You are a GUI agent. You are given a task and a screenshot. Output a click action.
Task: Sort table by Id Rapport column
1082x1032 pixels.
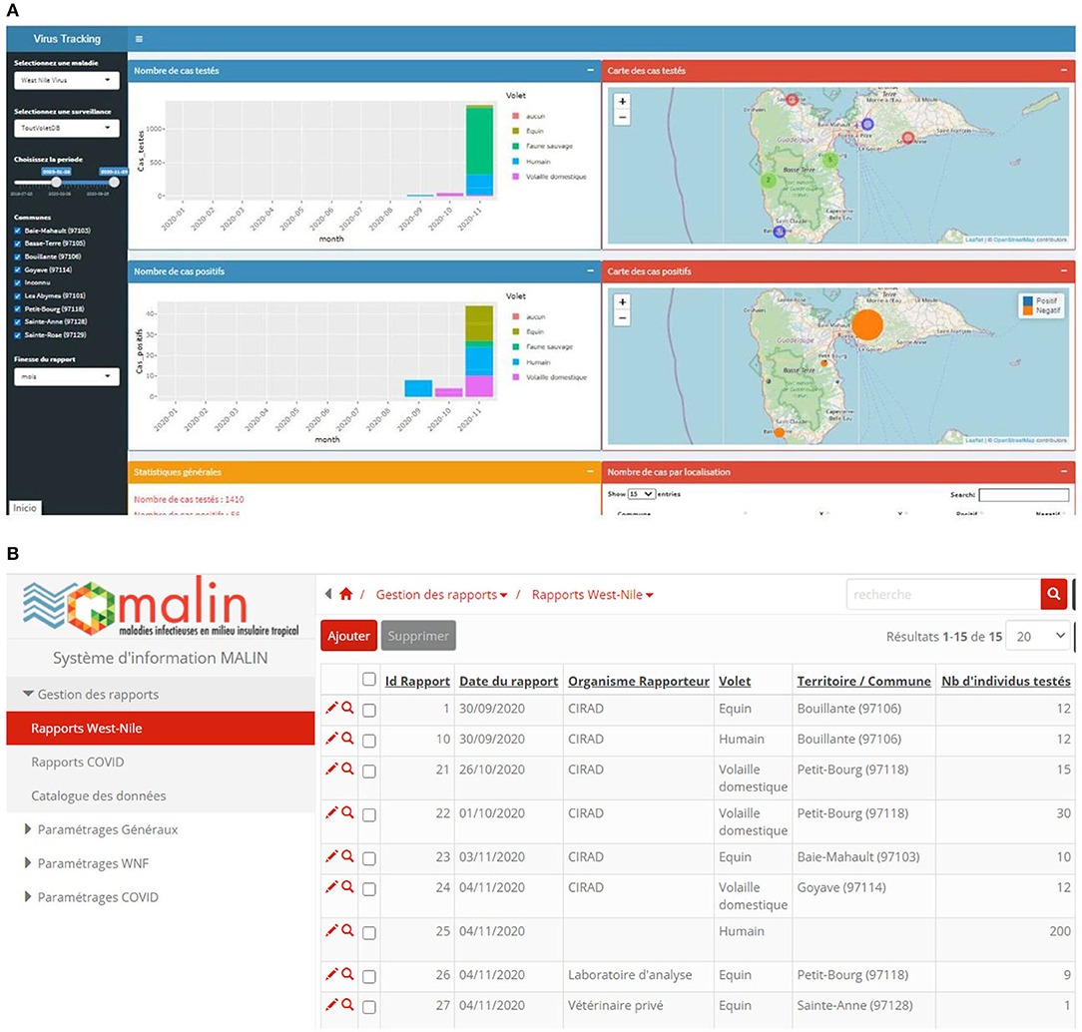click(417, 681)
